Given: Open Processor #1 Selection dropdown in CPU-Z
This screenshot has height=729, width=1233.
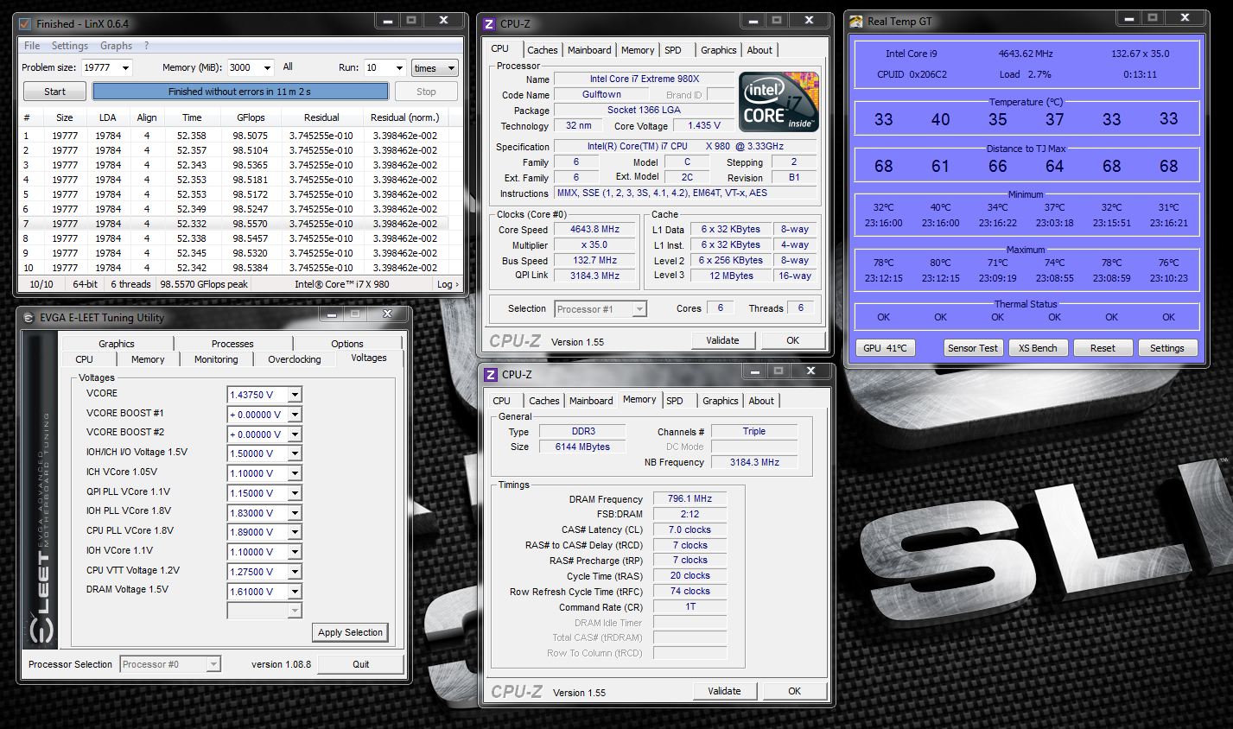Looking at the screenshot, I should (639, 308).
